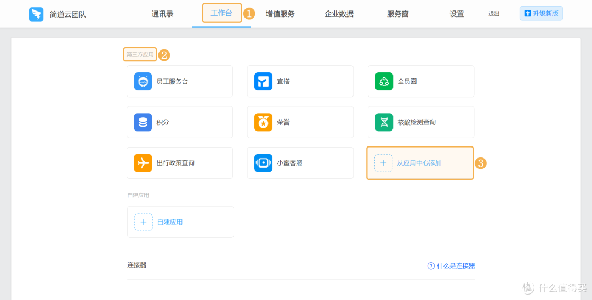Open the 服务窗 tab

(397, 14)
